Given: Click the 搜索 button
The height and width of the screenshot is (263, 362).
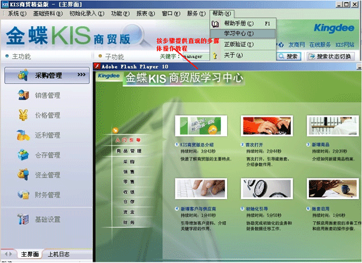Looking at the screenshot, I should [x=289, y=56].
